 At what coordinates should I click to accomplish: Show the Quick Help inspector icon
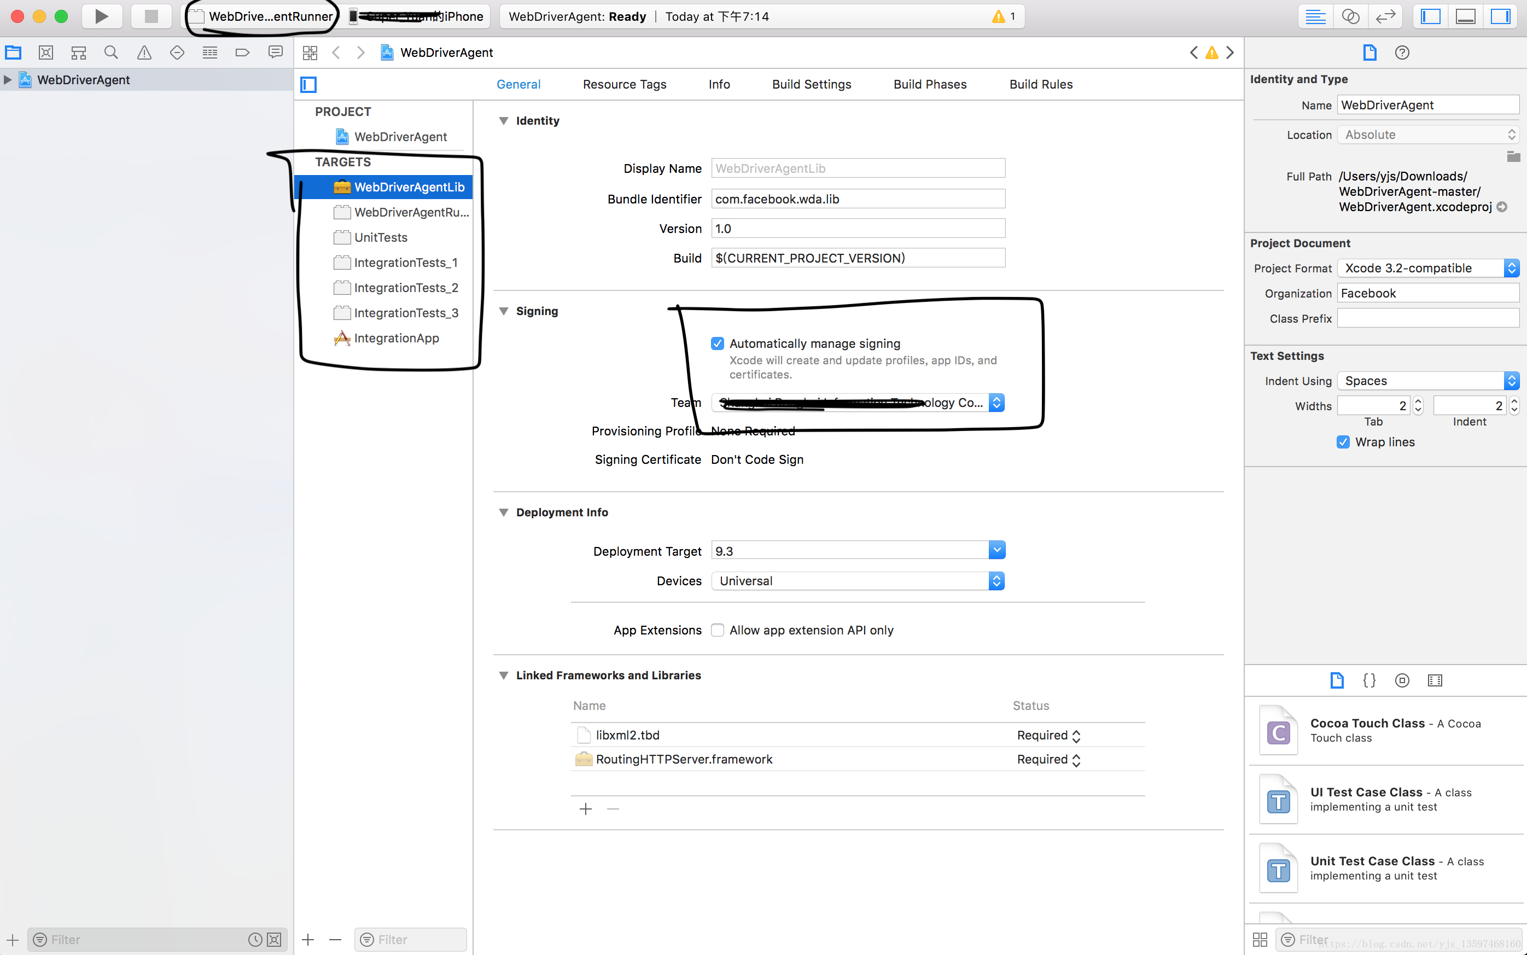(1401, 53)
